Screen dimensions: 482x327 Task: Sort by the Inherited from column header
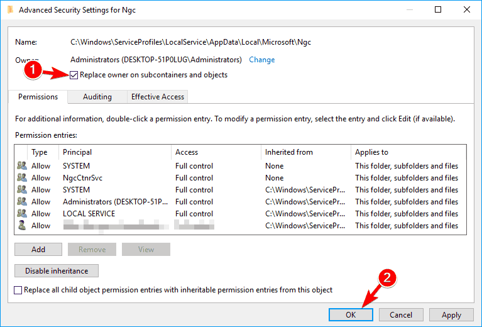coord(306,152)
